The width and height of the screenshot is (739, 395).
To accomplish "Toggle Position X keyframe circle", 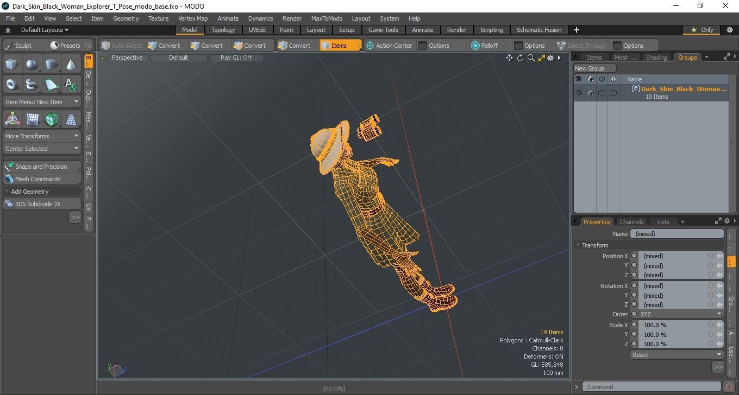I will pos(634,256).
